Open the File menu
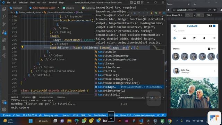Screen dimensions: 222x125 click(9, 2)
